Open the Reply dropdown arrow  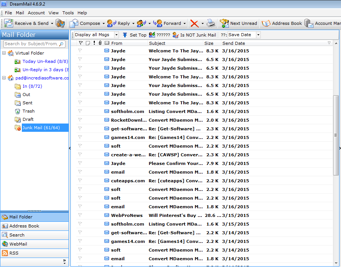[x=133, y=23]
